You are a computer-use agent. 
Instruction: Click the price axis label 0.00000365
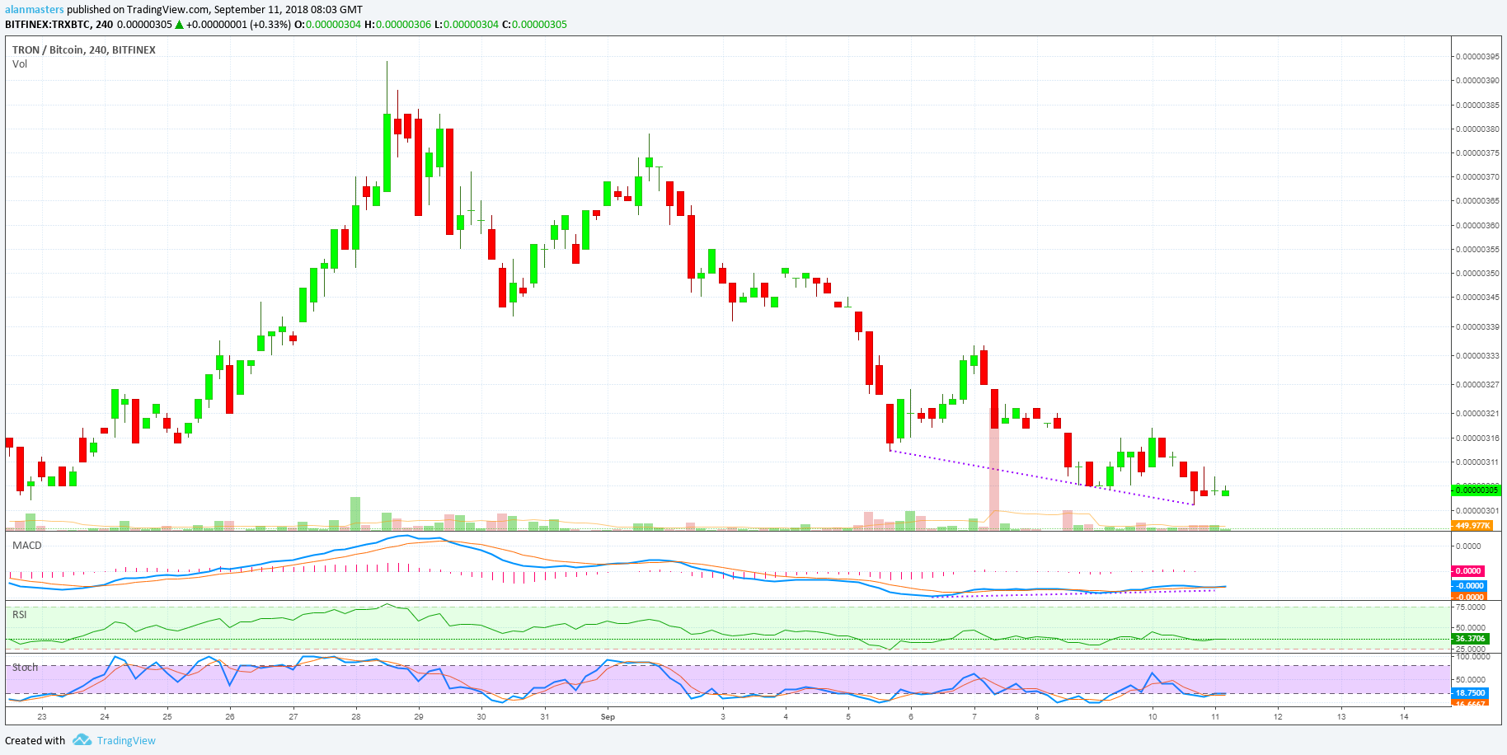(1477, 201)
